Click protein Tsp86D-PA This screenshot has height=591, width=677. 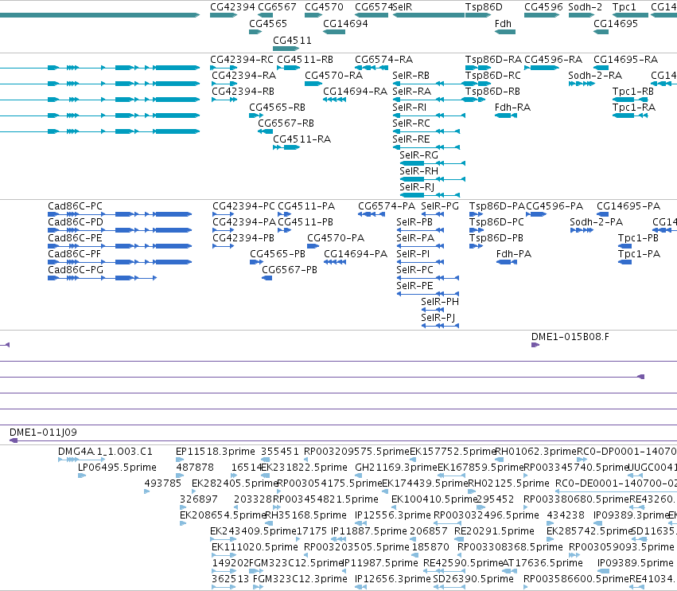[x=477, y=214]
